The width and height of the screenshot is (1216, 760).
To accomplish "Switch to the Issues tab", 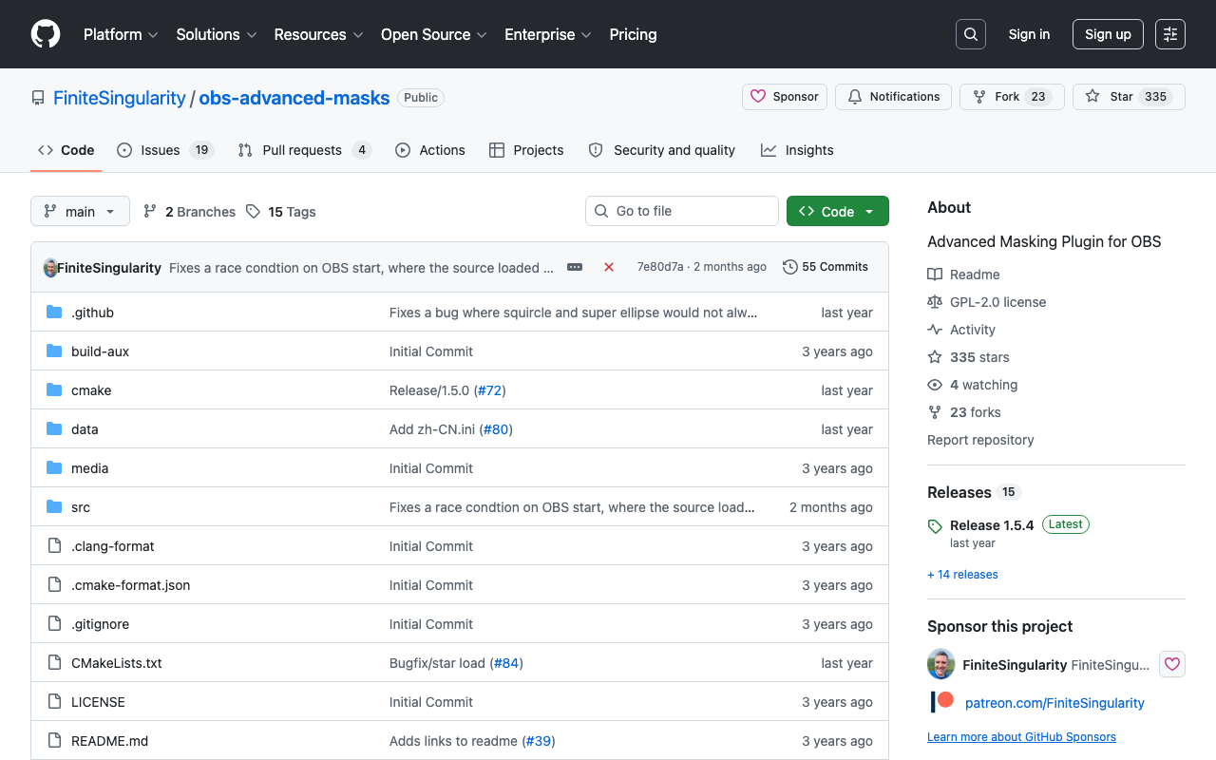I will (165, 150).
